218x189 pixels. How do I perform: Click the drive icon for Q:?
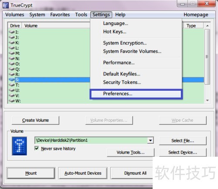coord(12,69)
